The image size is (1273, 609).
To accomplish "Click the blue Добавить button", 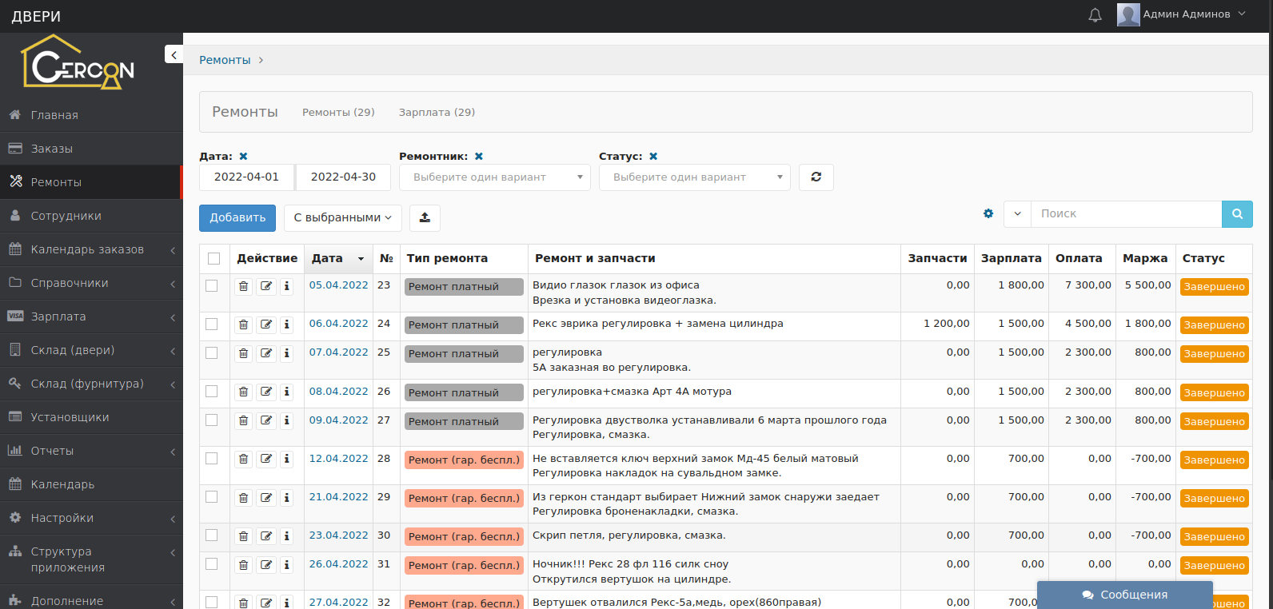I will [237, 218].
